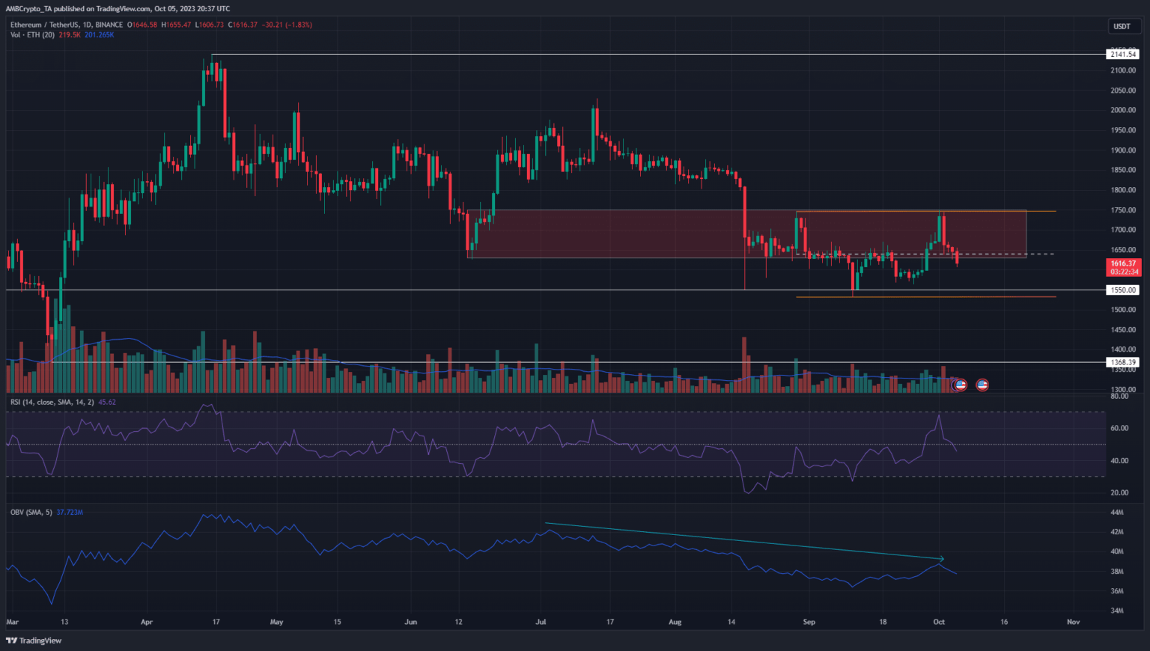Viewport: 1150px width, 651px height.
Task: Click the Jul date on time axis
Action: tap(541, 622)
